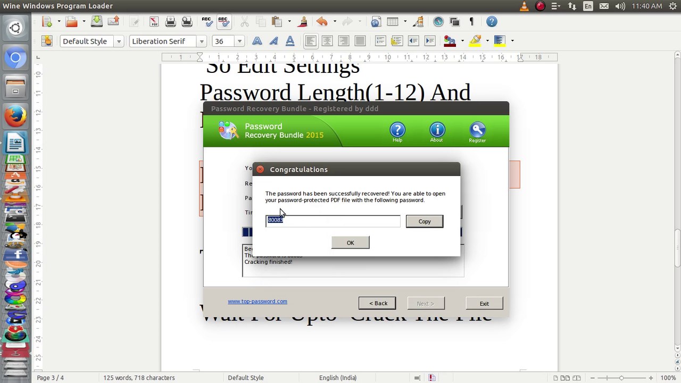Image resolution: width=681 pixels, height=383 pixels.
Task: Open the Navigator compass icon
Action: (438, 22)
